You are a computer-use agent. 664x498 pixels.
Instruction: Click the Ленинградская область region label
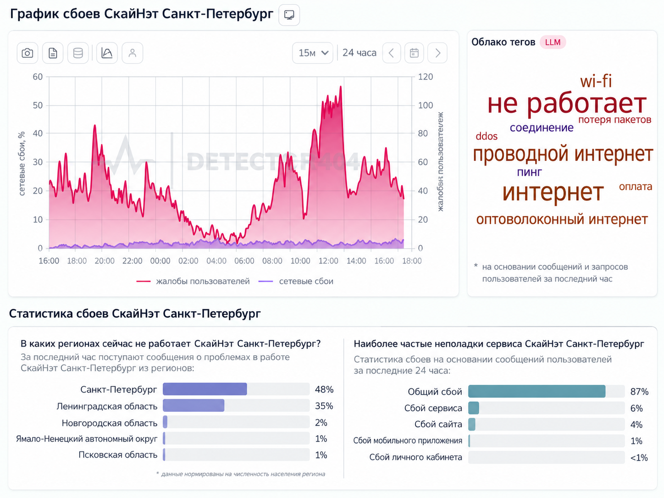pos(107,406)
